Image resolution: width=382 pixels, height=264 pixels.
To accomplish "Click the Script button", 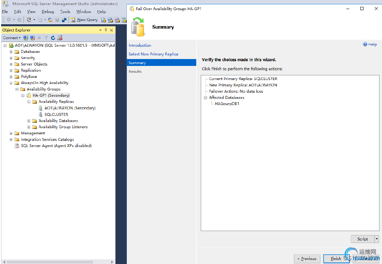I will (x=362, y=239).
